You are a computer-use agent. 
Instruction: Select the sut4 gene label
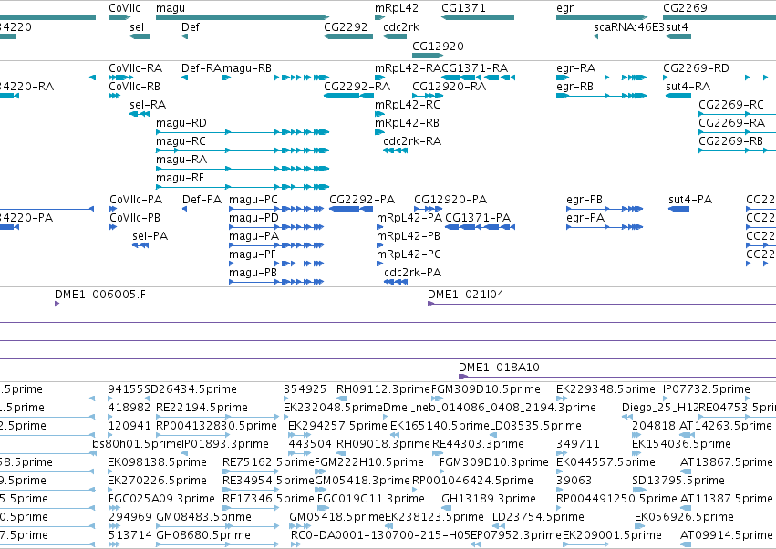677,26
